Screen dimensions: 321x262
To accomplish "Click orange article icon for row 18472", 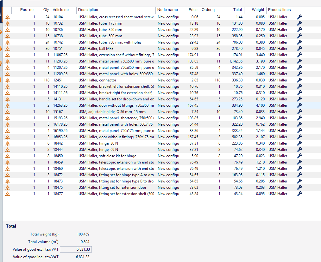I will click(x=8, y=175).
